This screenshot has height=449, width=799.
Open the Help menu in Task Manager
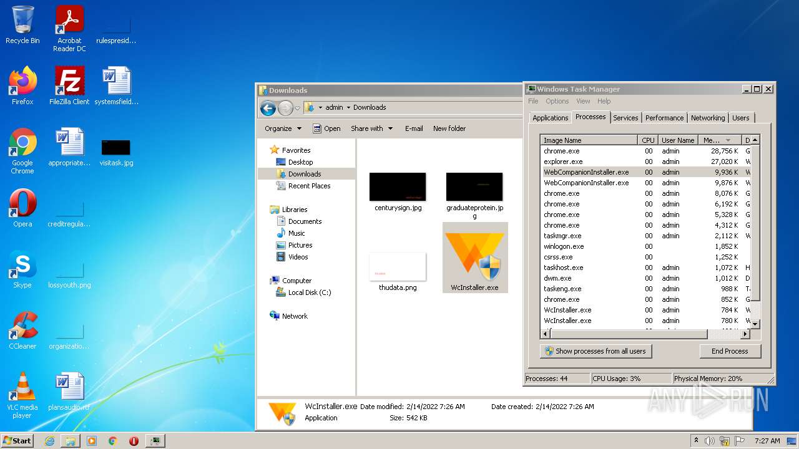pyautogui.click(x=604, y=101)
